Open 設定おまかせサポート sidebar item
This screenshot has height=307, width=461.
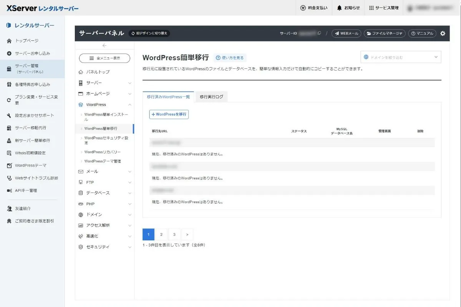(32, 116)
